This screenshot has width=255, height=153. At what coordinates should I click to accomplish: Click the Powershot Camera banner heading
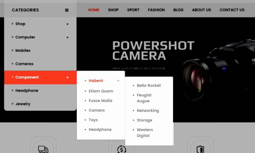[x=153, y=50]
